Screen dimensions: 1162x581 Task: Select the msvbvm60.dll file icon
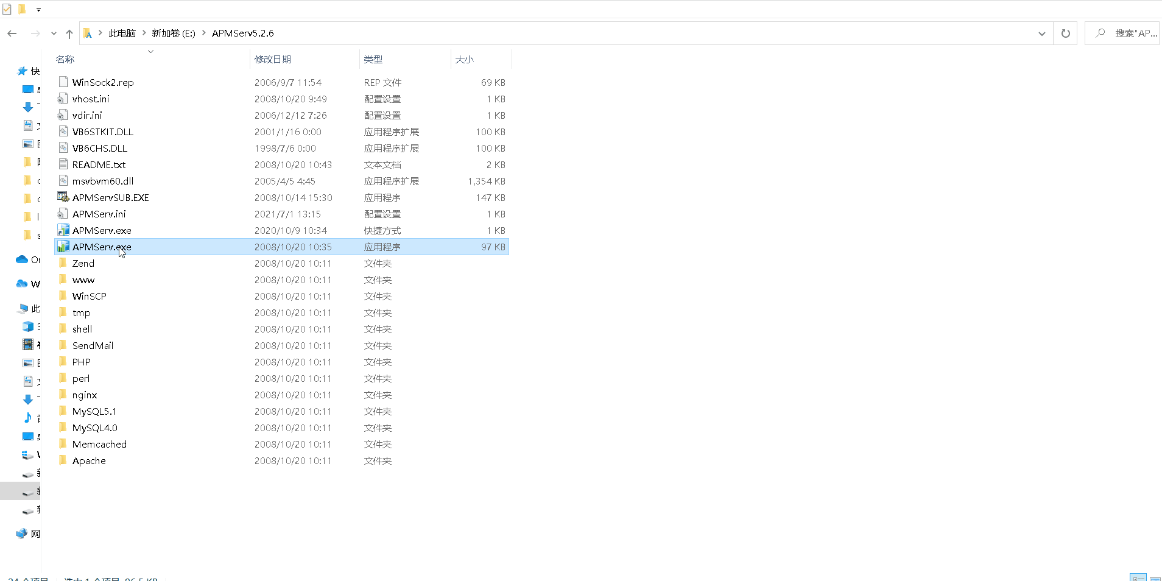(63, 180)
